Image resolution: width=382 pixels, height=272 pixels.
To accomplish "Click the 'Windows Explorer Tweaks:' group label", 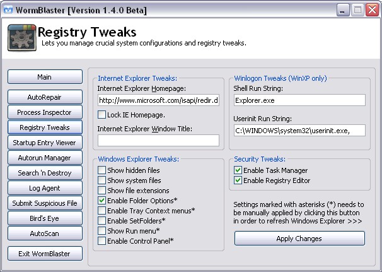I will (x=139, y=159).
